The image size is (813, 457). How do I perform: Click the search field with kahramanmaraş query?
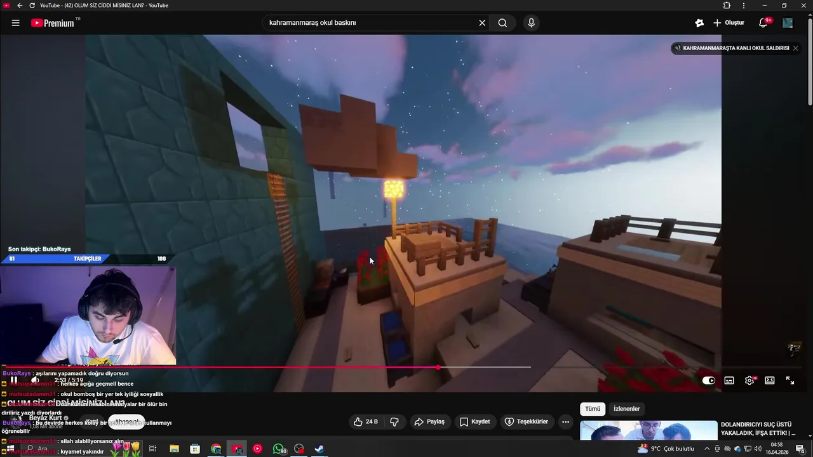[372, 23]
